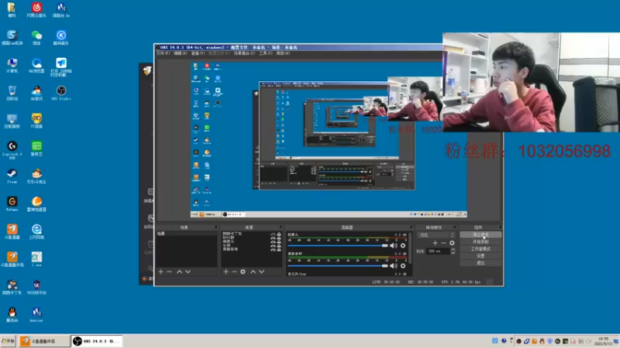Open the 淡出 transition type dropdown
Viewport: 620px width, 348px height.
point(436,235)
